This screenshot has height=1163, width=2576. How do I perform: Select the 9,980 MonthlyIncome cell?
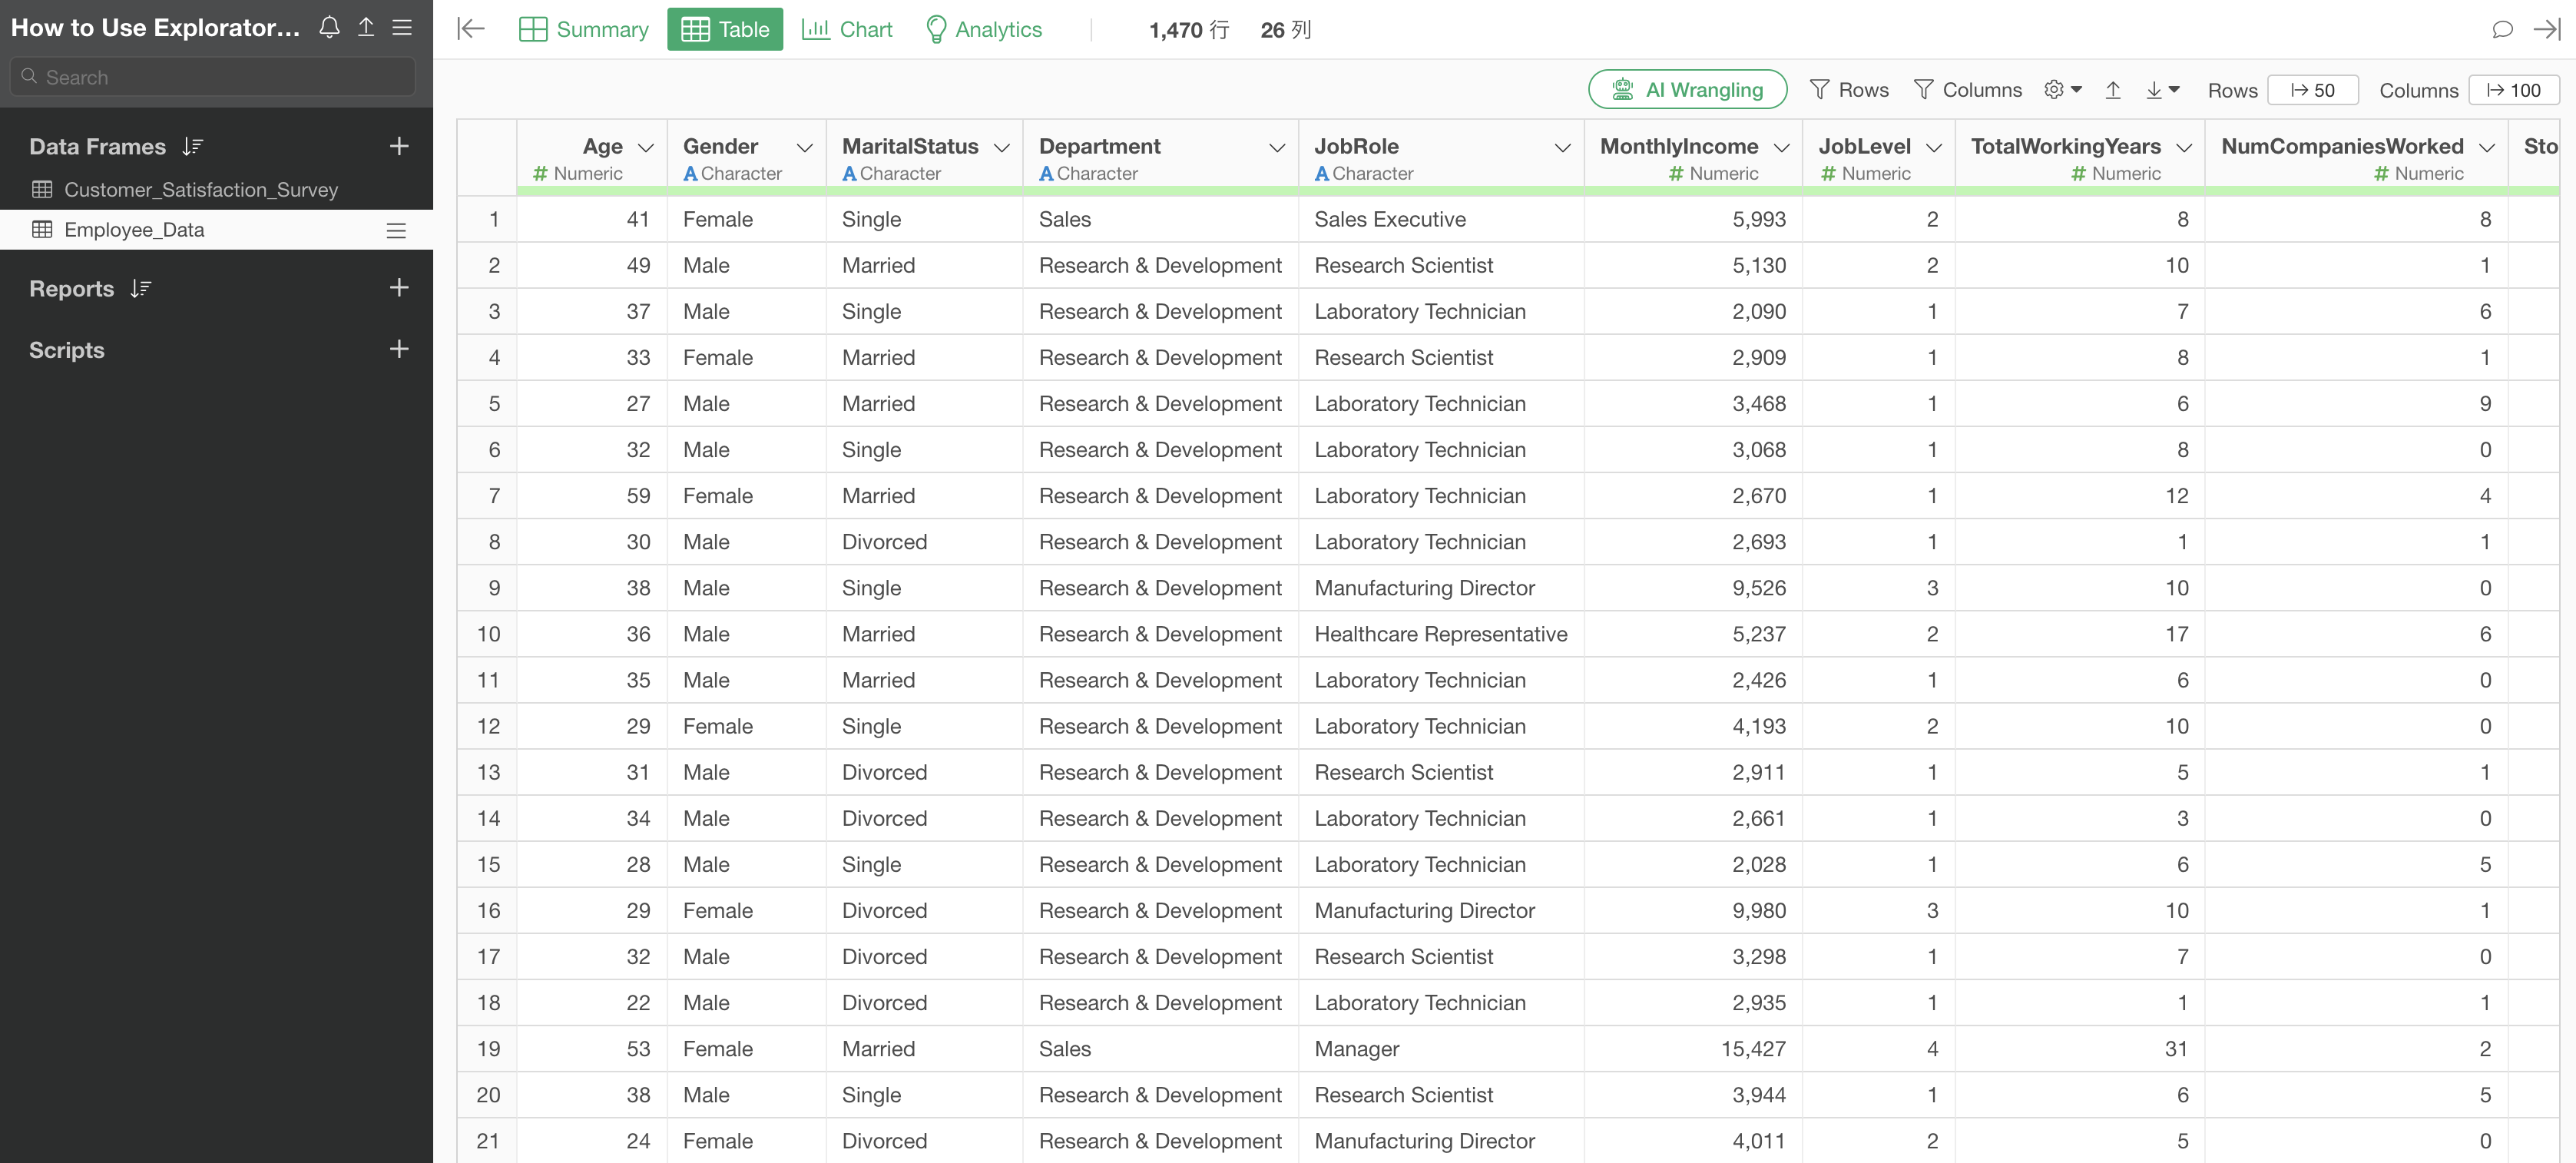1693,911
